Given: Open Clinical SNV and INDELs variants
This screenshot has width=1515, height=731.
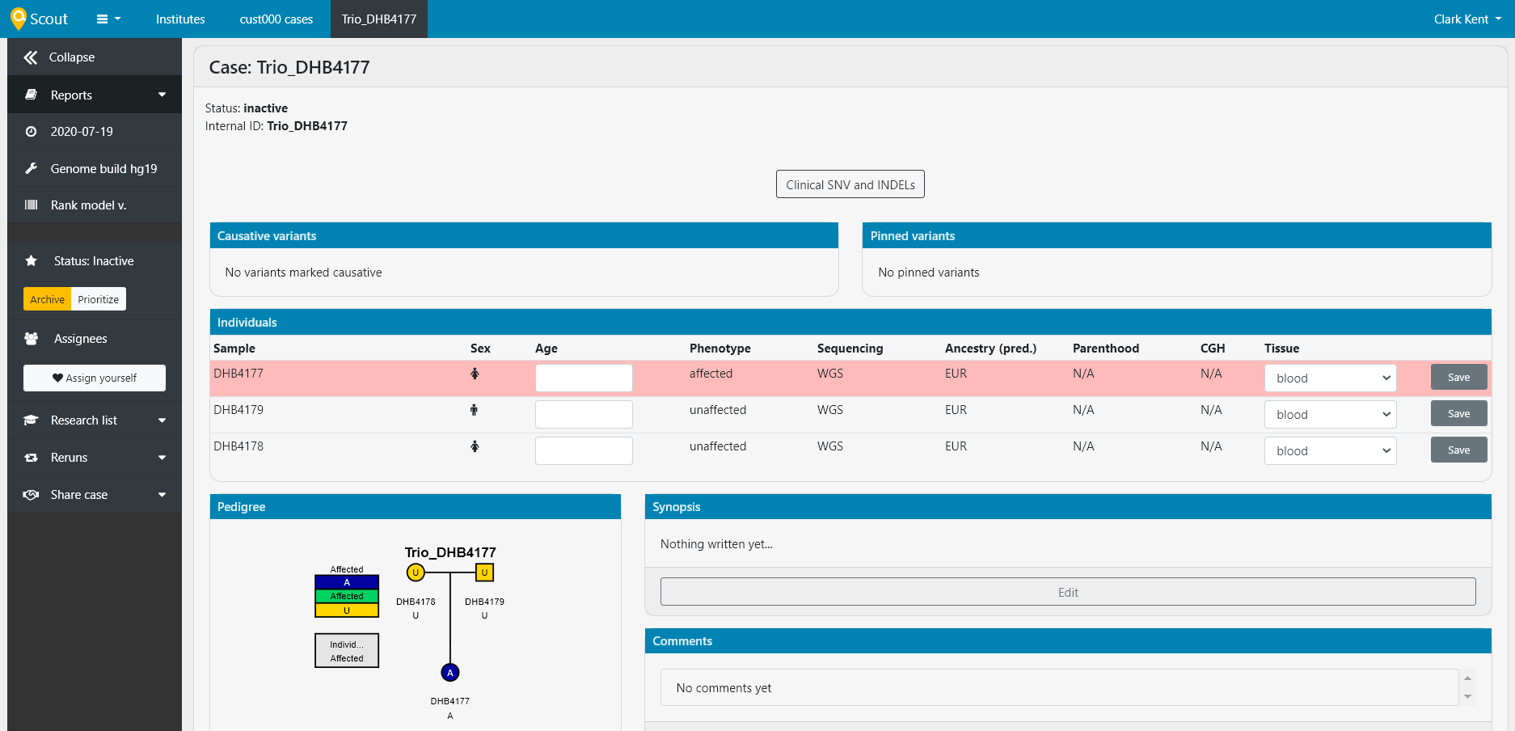Looking at the screenshot, I should point(850,184).
